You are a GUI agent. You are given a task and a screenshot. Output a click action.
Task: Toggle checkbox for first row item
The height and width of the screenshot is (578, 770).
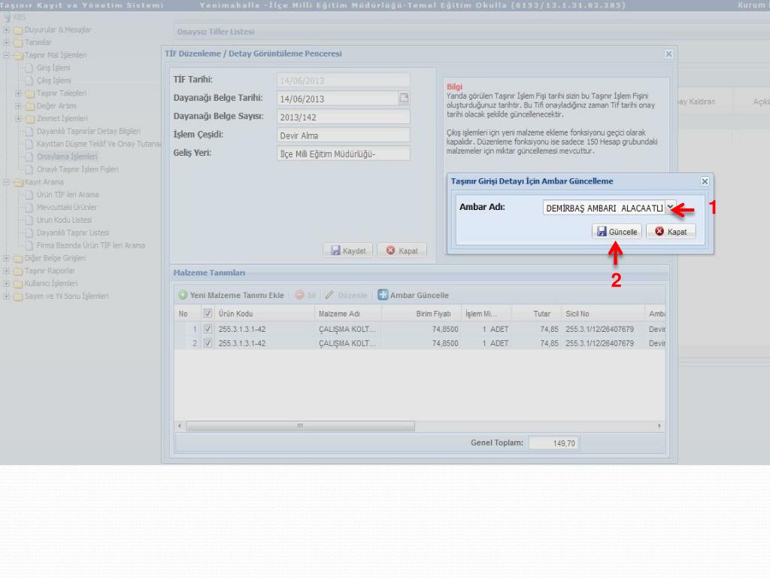[x=208, y=330]
